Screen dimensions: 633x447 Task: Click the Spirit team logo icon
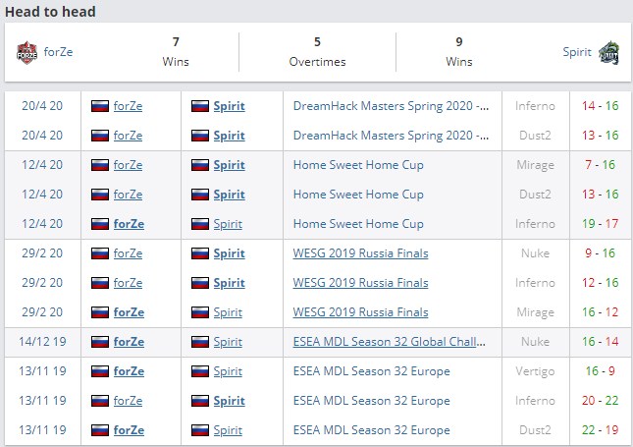pyautogui.click(x=607, y=52)
